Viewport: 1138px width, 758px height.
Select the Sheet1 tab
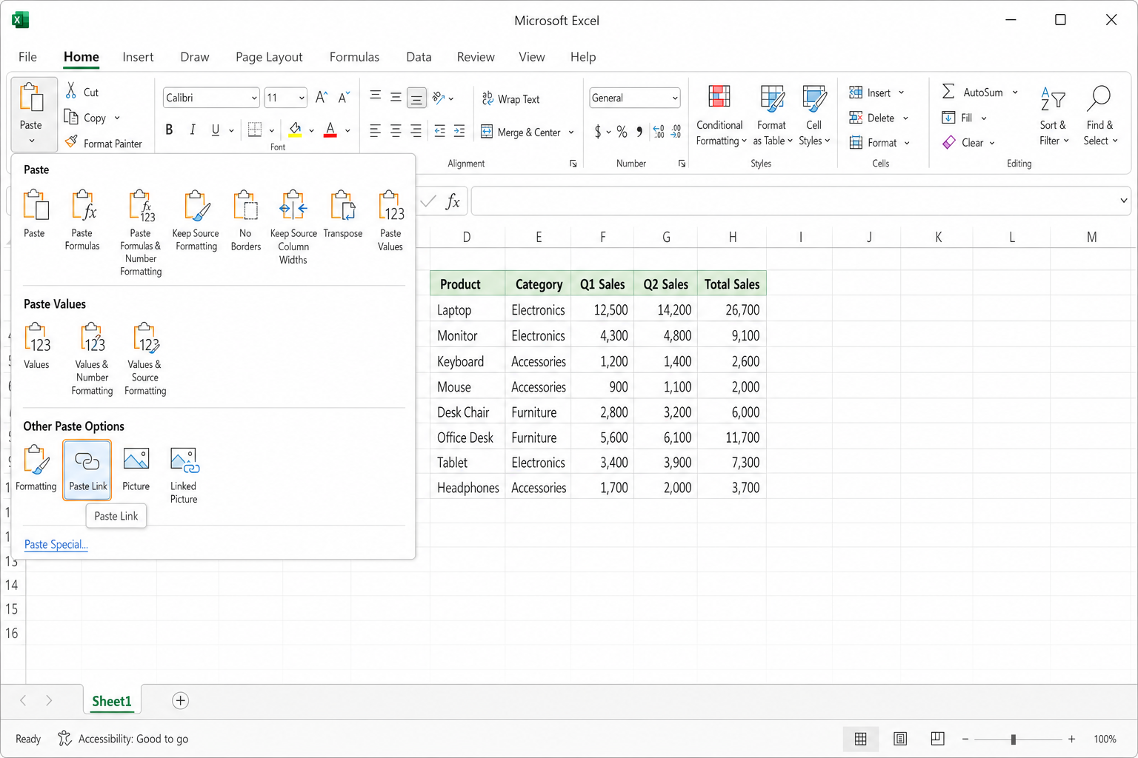tap(112, 701)
